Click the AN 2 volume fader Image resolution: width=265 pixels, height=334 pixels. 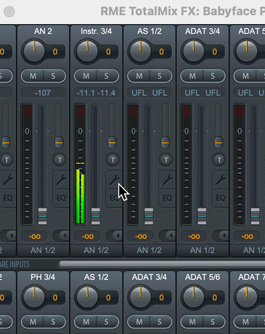pyautogui.click(x=42, y=216)
